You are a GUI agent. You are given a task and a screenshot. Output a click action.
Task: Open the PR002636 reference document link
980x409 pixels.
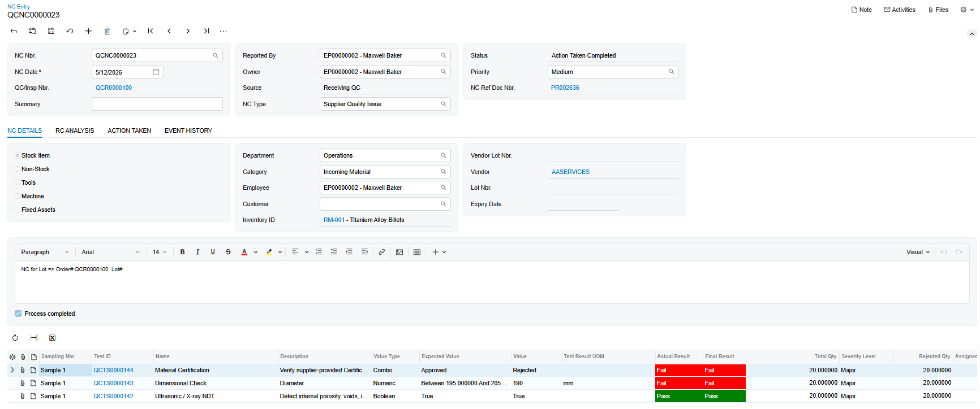[x=565, y=88]
